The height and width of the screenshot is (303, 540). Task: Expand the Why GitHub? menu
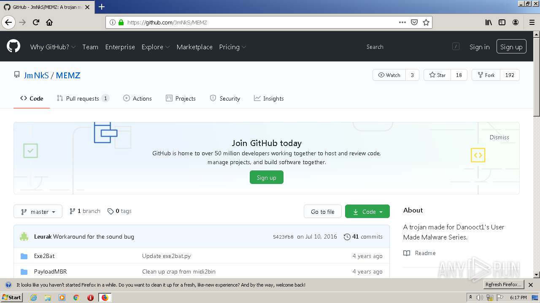(x=53, y=47)
